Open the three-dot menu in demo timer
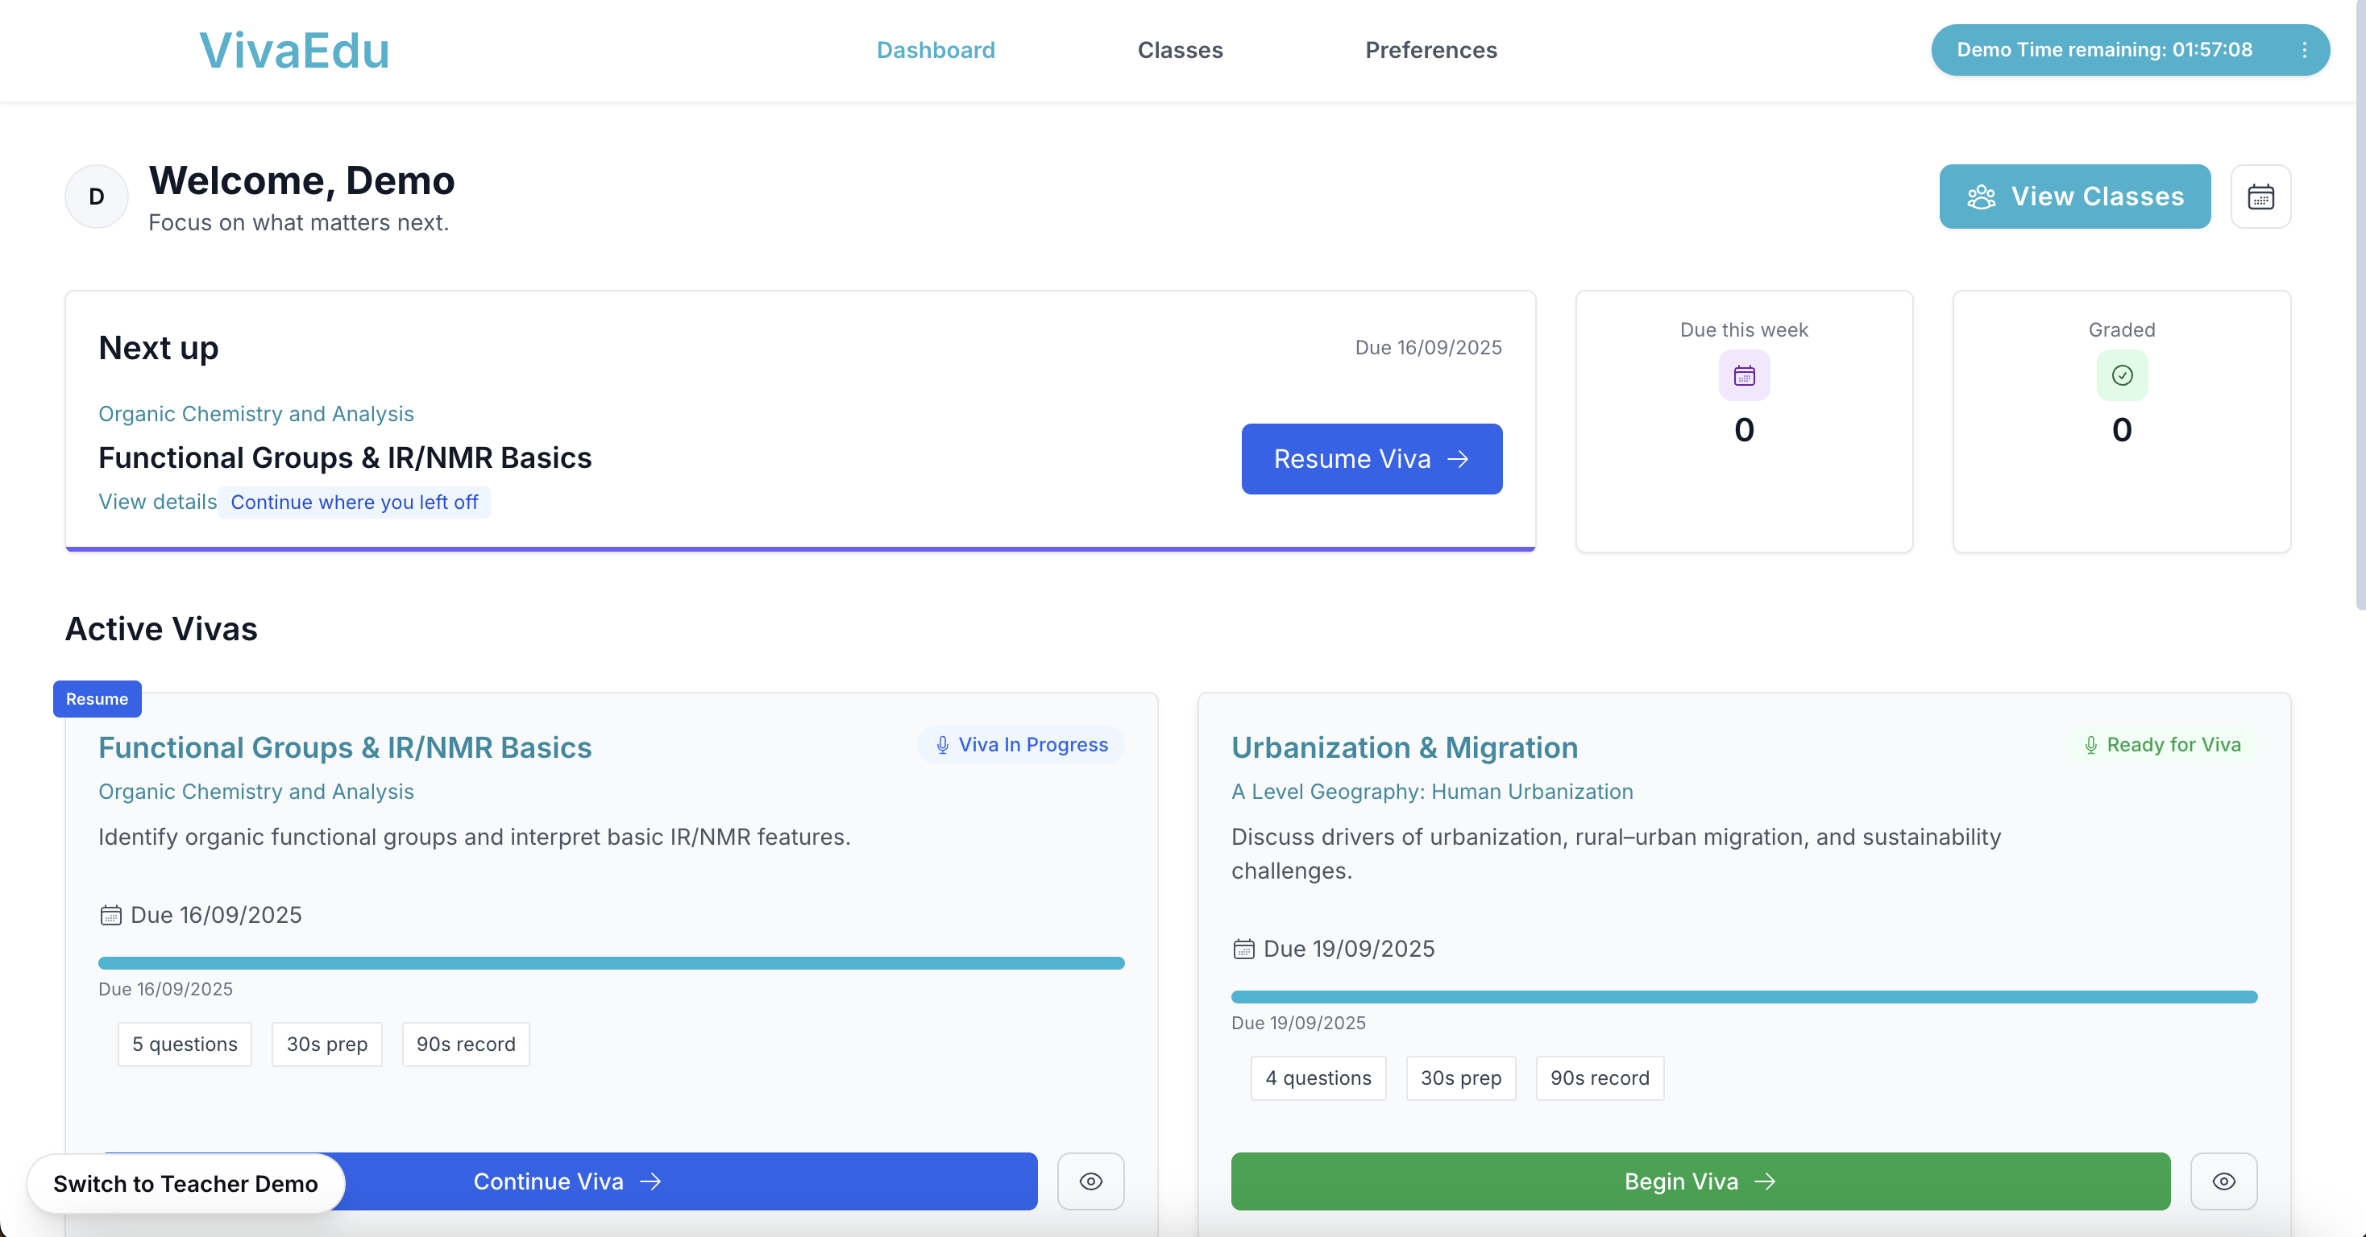2366x1237 pixels. click(x=2303, y=50)
